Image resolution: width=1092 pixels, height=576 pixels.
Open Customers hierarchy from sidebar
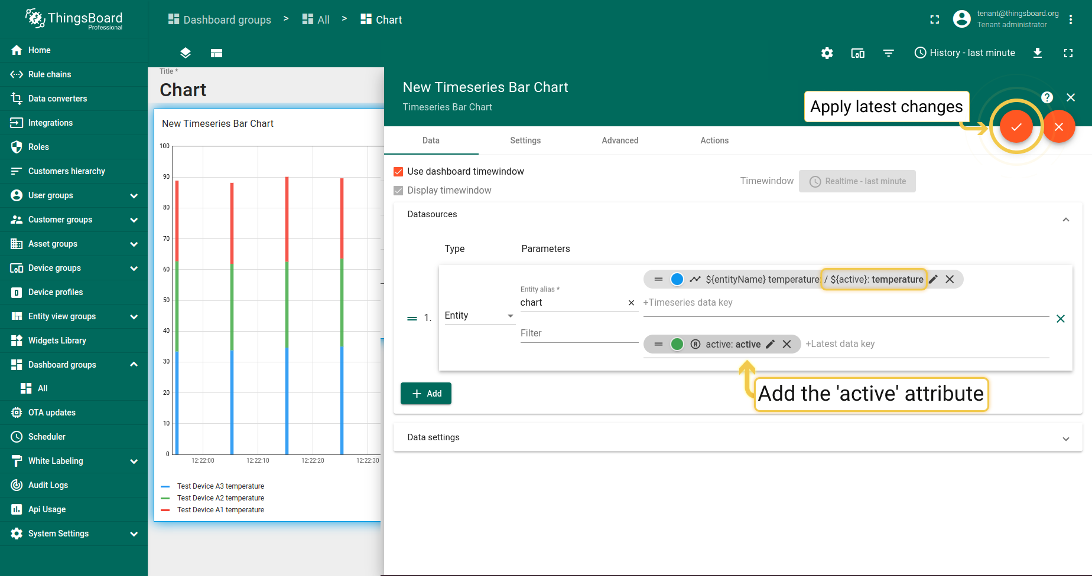74,171
